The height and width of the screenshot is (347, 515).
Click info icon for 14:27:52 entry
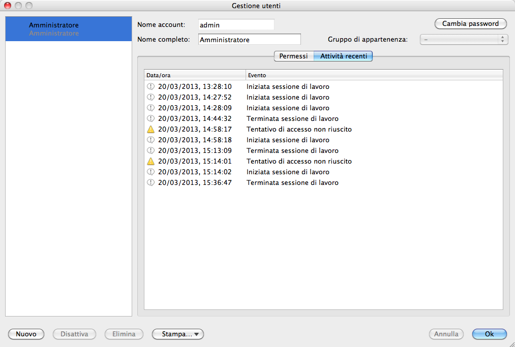point(150,98)
